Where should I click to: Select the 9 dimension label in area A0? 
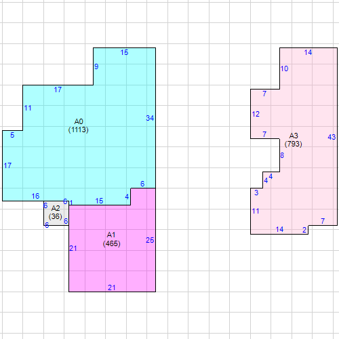pos(96,66)
